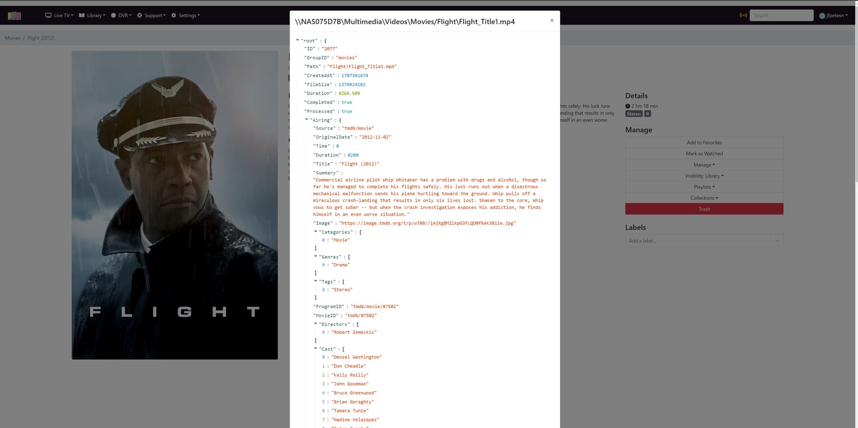The width and height of the screenshot is (858, 428).
Task: Click the Channels DVR logo icon
Action: tap(14, 16)
